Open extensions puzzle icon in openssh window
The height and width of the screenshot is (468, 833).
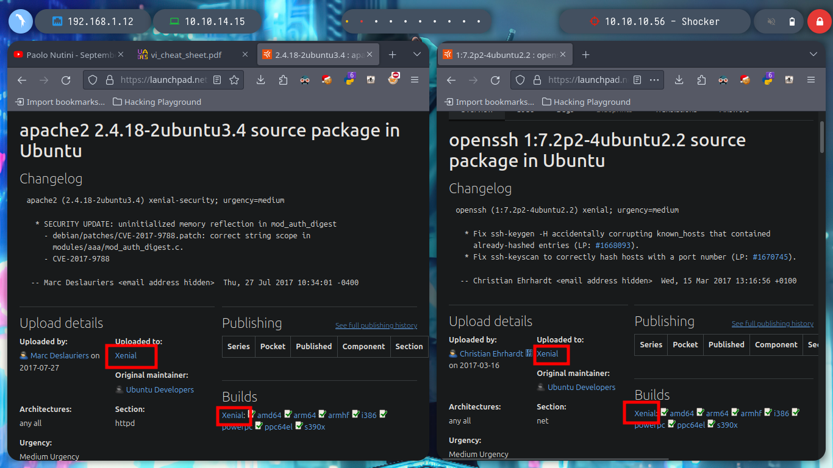pyautogui.click(x=701, y=80)
